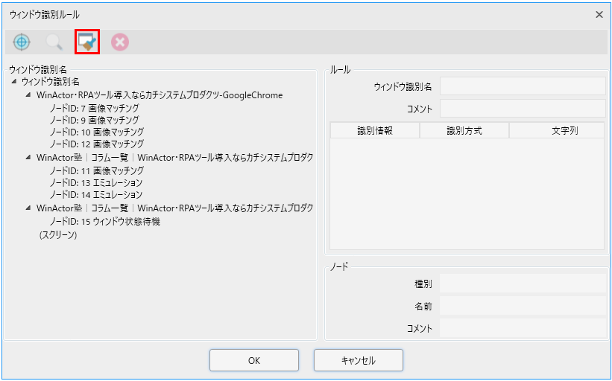The width and height of the screenshot is (612, 381).
Task: Select ノードID: 13 エミュレーション
Action: [95, 183]
